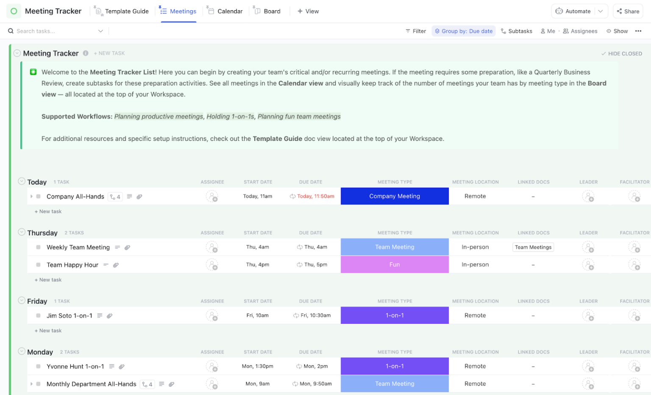This screenshot has height=395, width=651.
Task: Open the Show display options
Action: (x=617, y=31)
